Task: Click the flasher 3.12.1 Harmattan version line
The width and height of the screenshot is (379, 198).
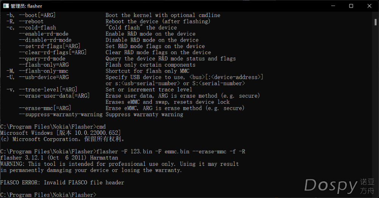Action: pos(59,158)
